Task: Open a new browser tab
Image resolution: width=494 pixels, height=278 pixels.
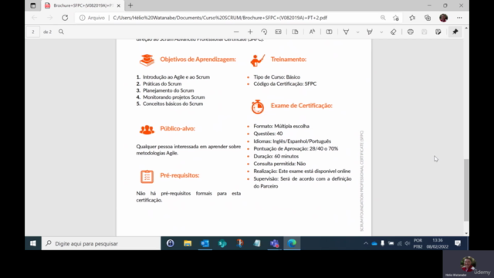Action: click(x=130, y=5)
